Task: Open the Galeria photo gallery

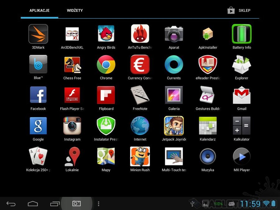Action: tap(174, 95)
